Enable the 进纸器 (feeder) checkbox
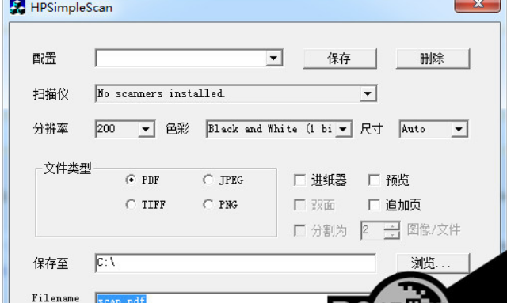The image size is (507, 303). pyautogui.click(x=299, y=180)
